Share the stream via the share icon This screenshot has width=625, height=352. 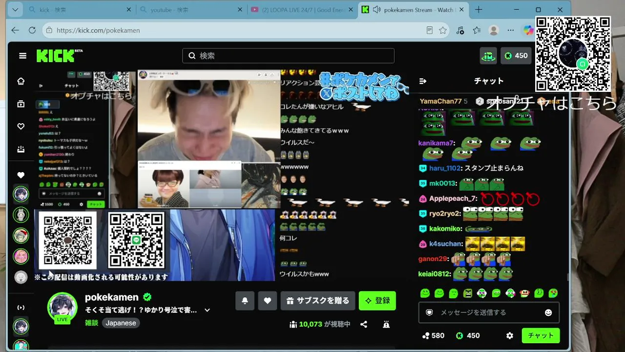coord(364,324)
